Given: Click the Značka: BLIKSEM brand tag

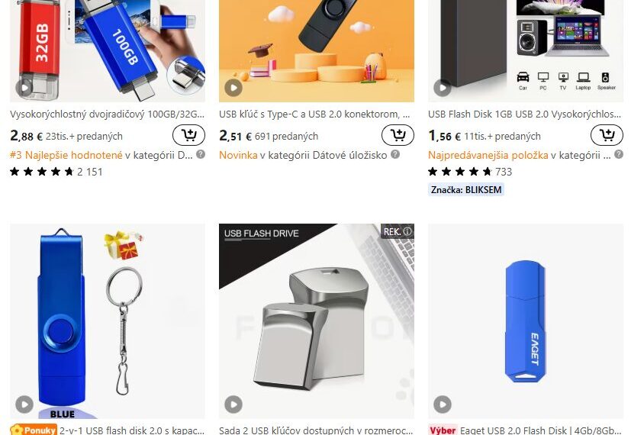Looking at the screenshot, I should click(466, 189).
